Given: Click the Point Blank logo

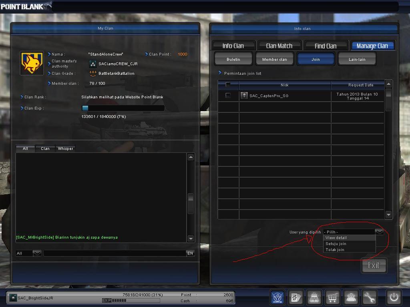Looking at the screenshot, I should point(26,6).
